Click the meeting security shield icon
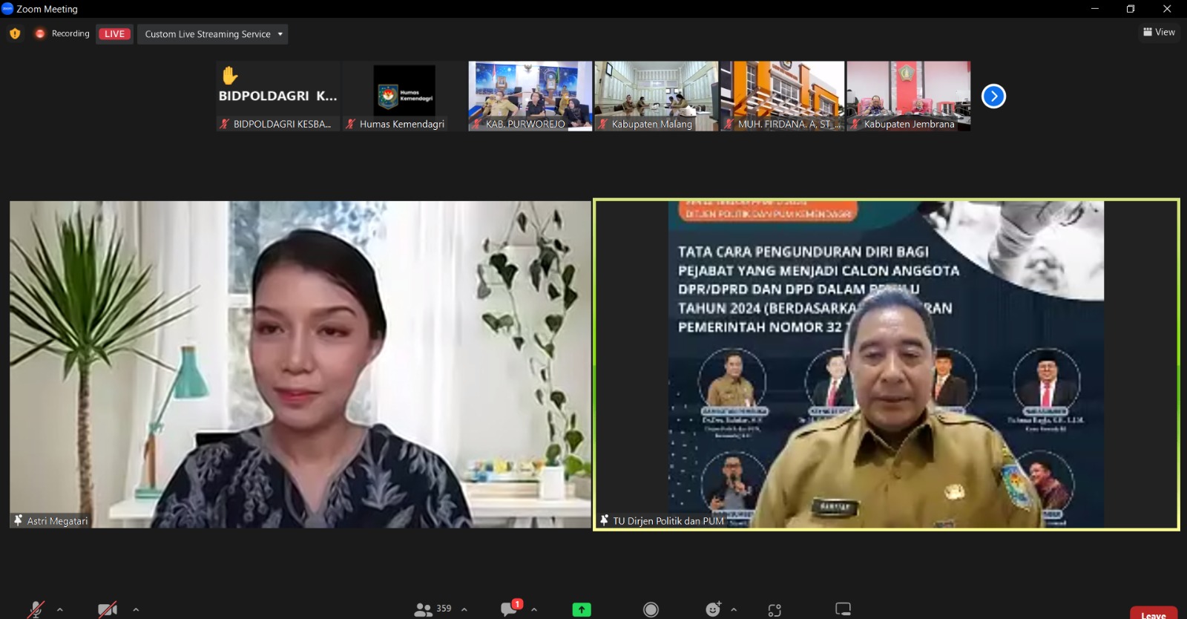The image size is (1187, 619). pyautogui.click(x=15, y=33)
